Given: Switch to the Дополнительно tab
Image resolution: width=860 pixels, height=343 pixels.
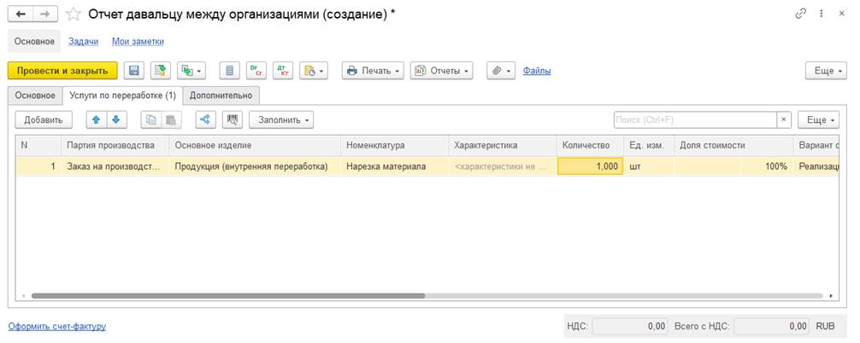Looking at the screenshot, I should (x=221, y=96).
